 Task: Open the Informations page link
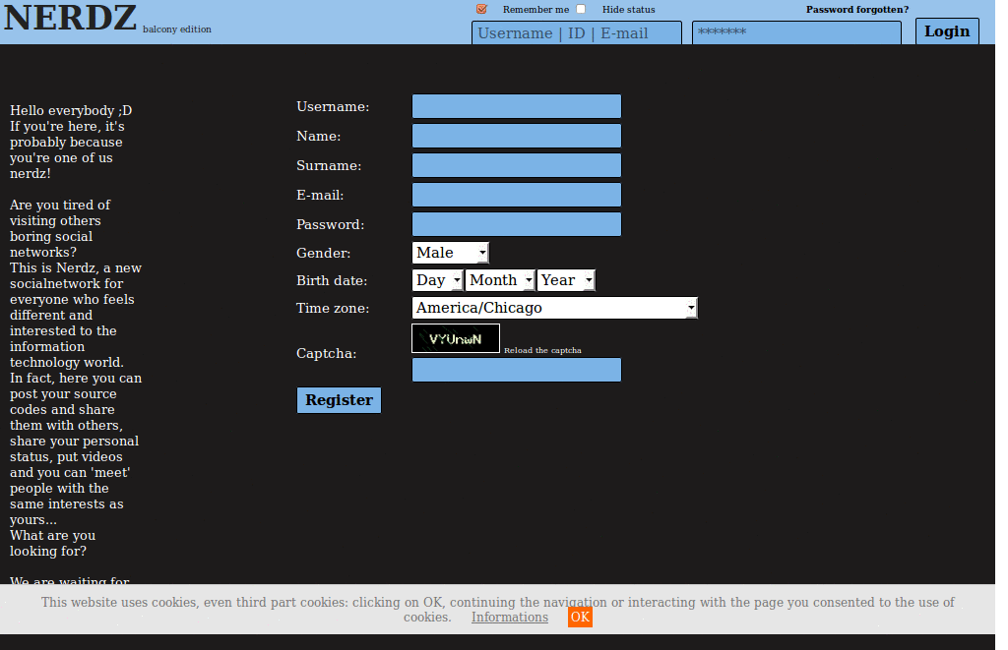pos(509,617)
